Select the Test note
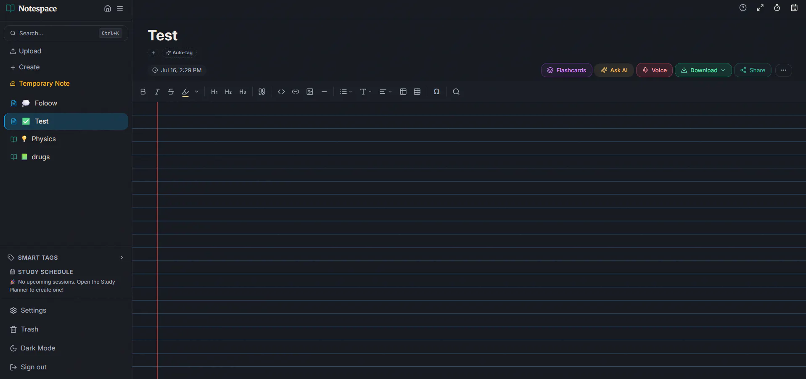 [x=66, y=121]
